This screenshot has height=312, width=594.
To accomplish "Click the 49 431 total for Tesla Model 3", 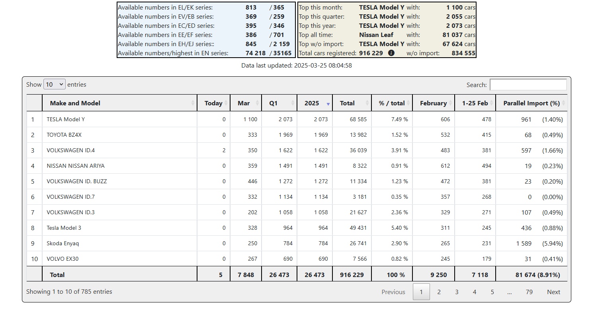I will point(358,228).
